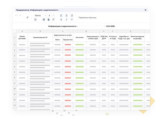This screenshot has height=120, width=167.
Task: Click the picture icon next to the table grid icon
Action: point(44,20)
